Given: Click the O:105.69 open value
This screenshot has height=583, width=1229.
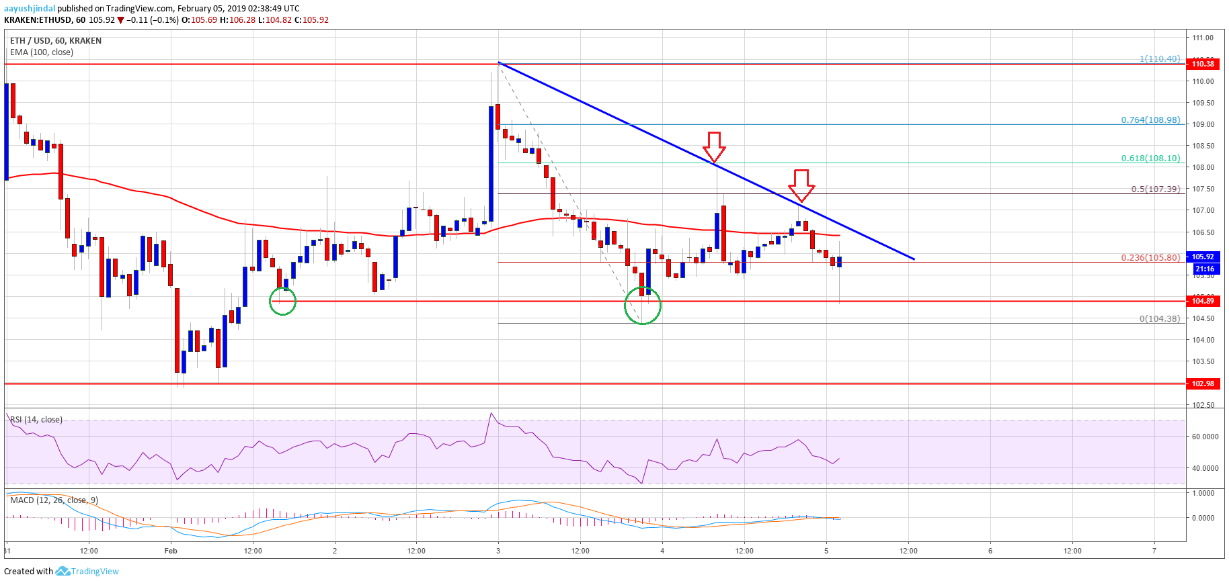Looking at the screenshot, I should 199,20.
